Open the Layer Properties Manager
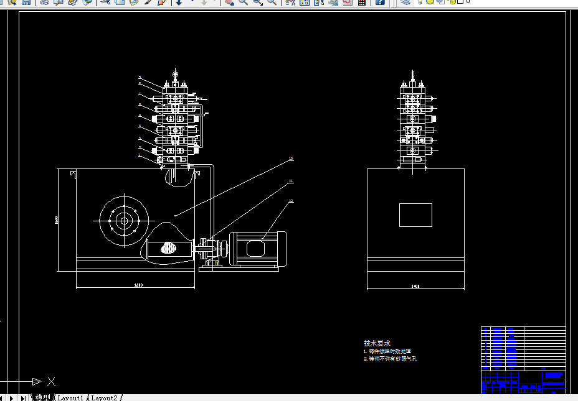The image size is (578, 401). pyautogui.click(x=405, y=2)
